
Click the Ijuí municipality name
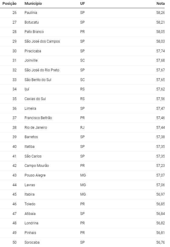tap(27, 89)
